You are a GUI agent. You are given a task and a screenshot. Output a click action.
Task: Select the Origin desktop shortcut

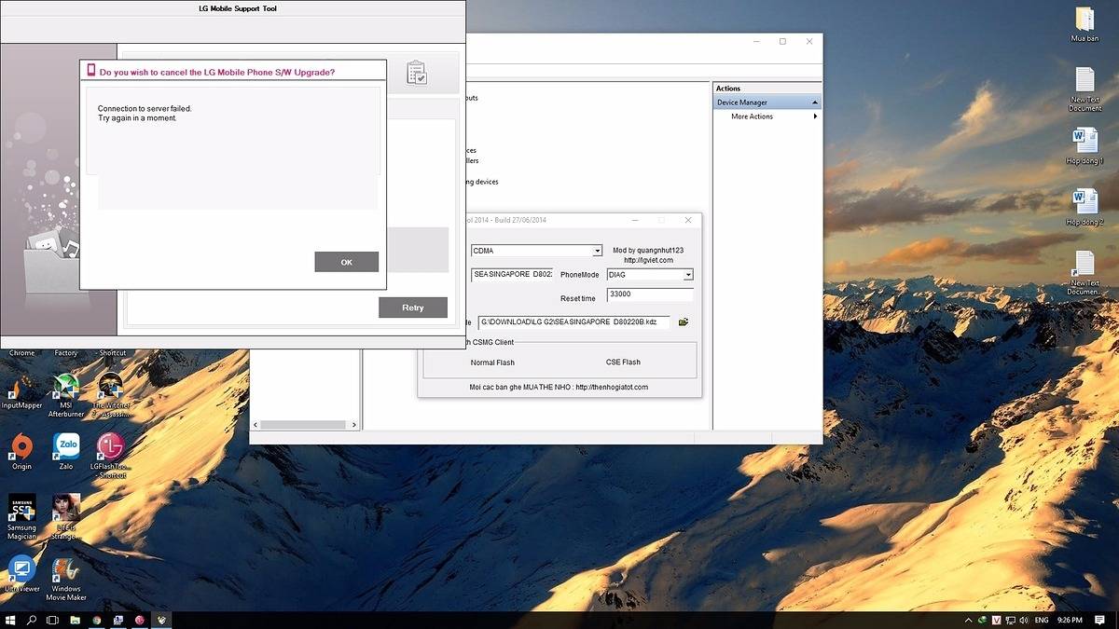(x=21, y=452)
